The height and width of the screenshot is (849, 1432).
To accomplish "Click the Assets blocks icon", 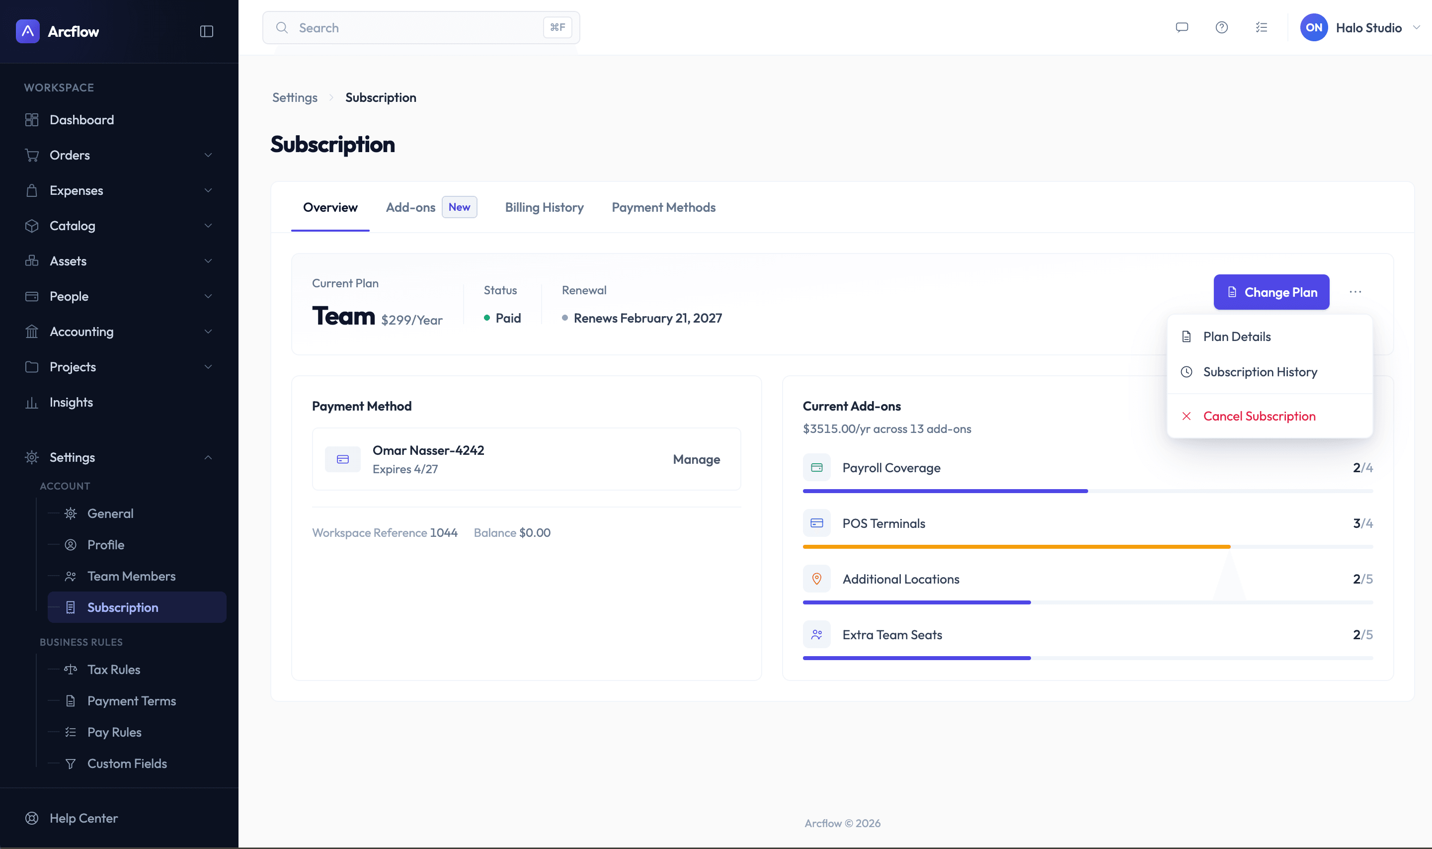I will pyautogui.click(x=32, y=261).
